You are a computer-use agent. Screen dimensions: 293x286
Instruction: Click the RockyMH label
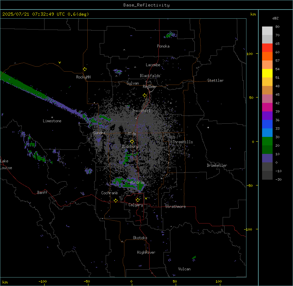coord(83,77)
